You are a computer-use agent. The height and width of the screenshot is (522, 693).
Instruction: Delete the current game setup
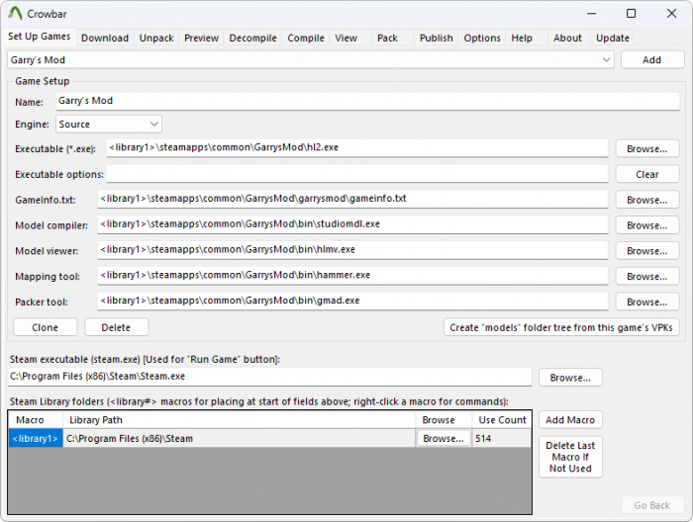coord(116,327)
